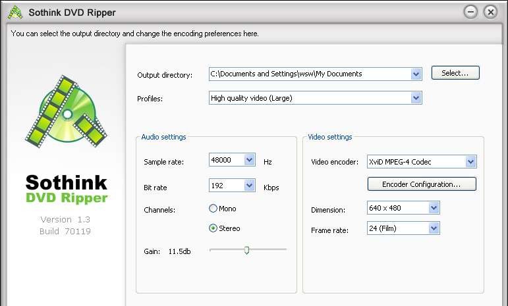Click the 48000 sample rate value

point(221,160)
